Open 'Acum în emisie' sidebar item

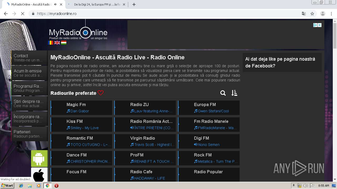tap(29, 73)
